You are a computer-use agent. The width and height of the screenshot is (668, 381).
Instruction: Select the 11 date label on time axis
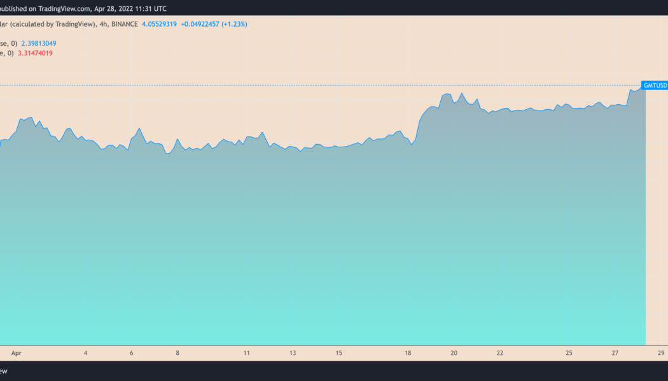click(246, 352)
